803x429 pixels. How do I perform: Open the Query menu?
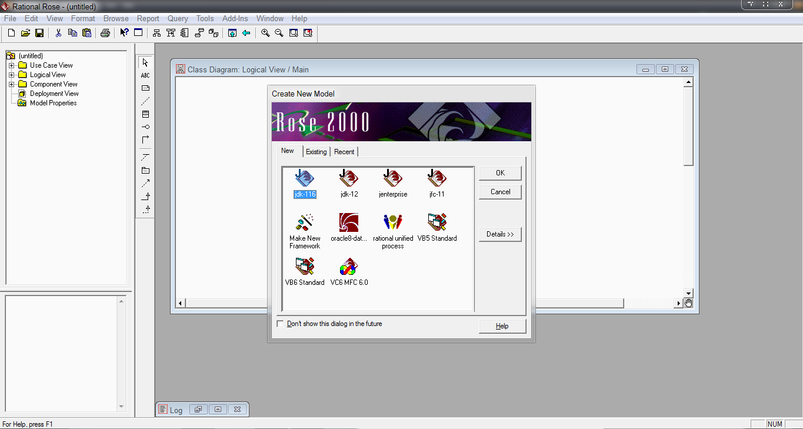click(178, 18)
